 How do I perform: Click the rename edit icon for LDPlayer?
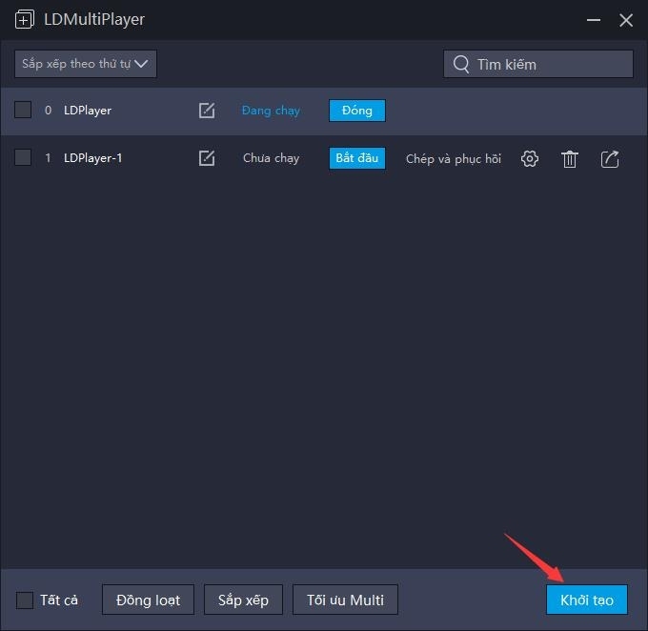click(x=207, y=111)
